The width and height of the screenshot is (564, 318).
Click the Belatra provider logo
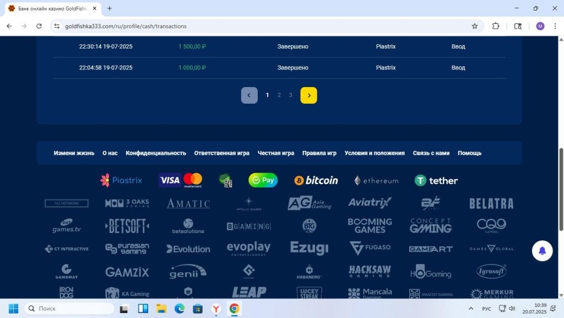(491, 203)
